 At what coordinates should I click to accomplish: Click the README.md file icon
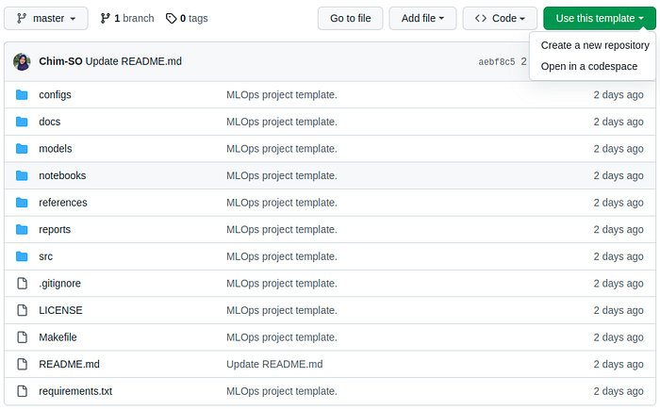(x=23, y=364)
